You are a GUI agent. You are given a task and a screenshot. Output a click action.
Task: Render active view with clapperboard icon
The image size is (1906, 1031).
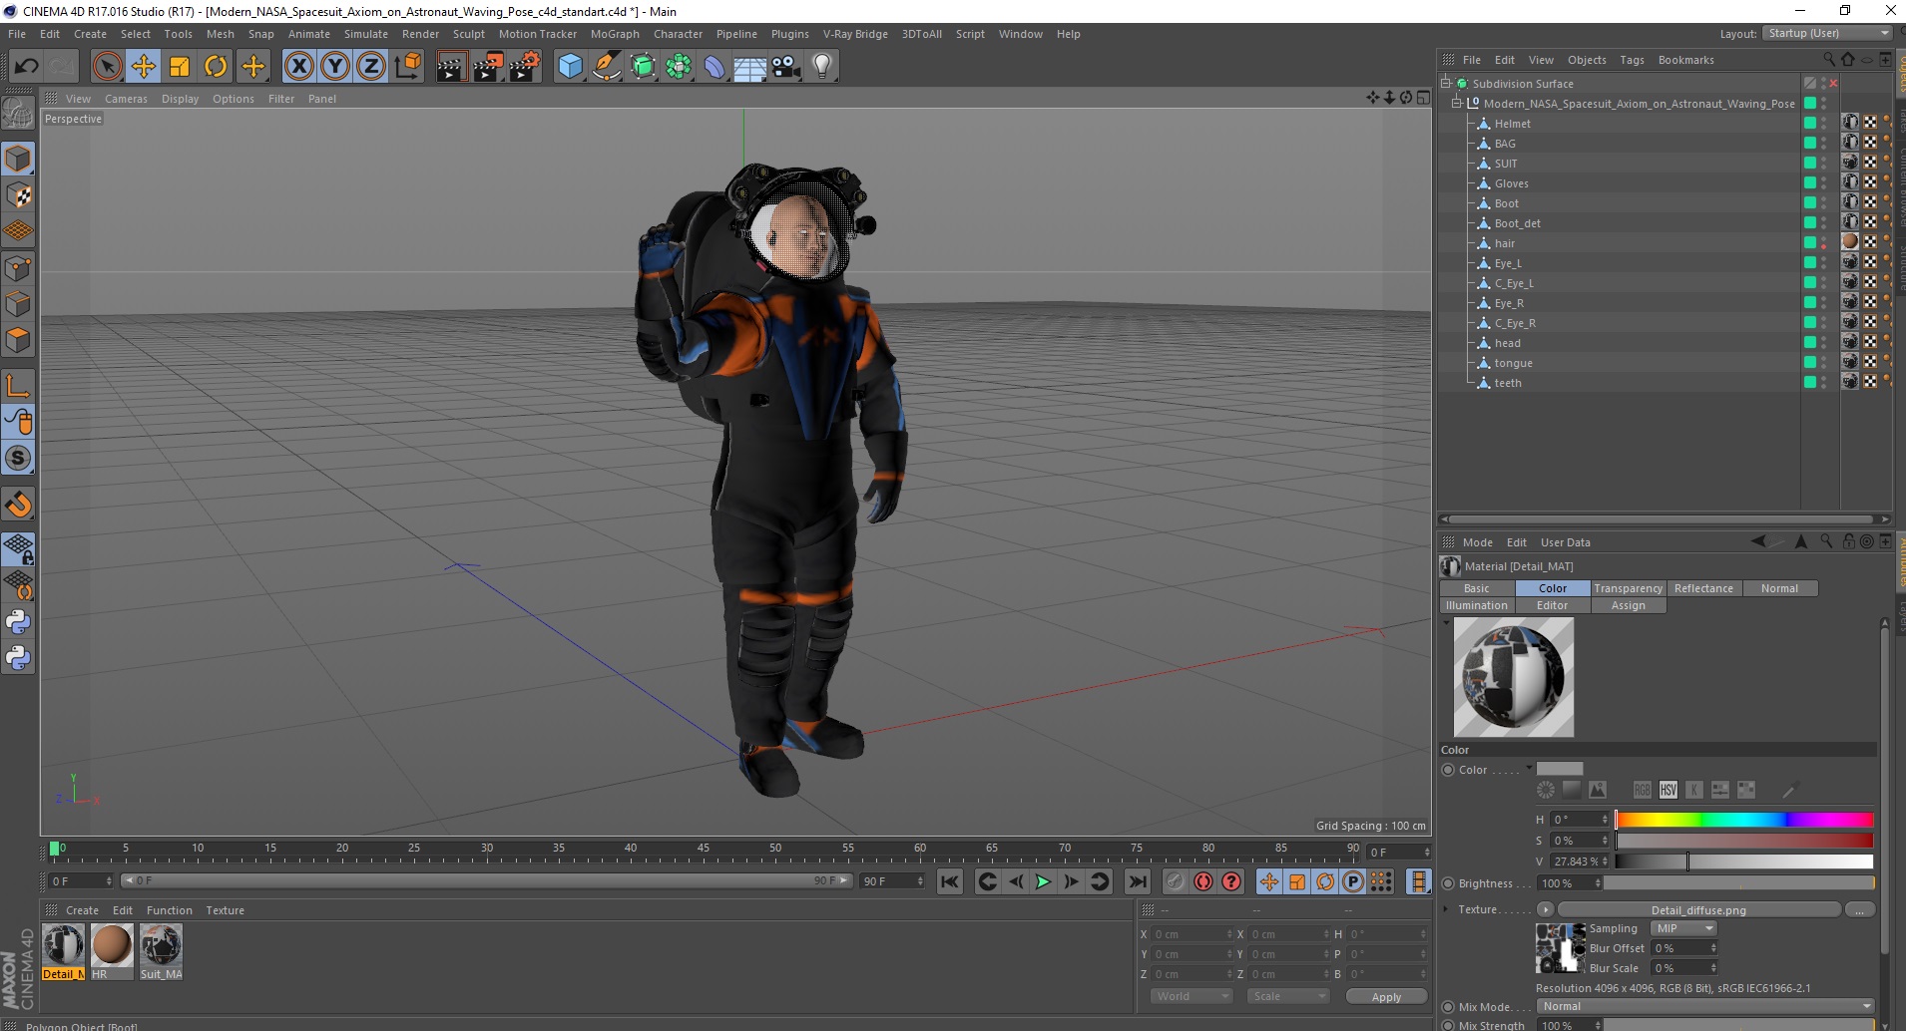tap(451, 67)
